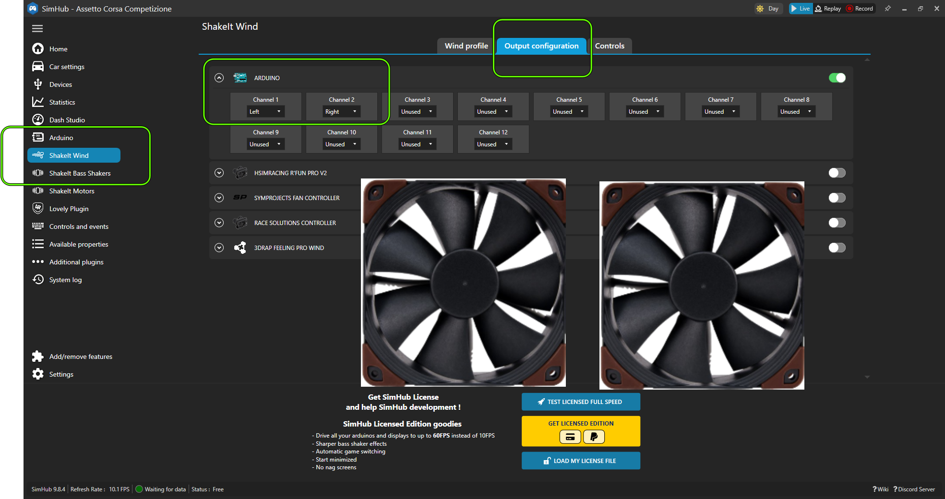Open the Channel 1 Left dropdown
Screen dimensions: 945x499
point(266,112)
